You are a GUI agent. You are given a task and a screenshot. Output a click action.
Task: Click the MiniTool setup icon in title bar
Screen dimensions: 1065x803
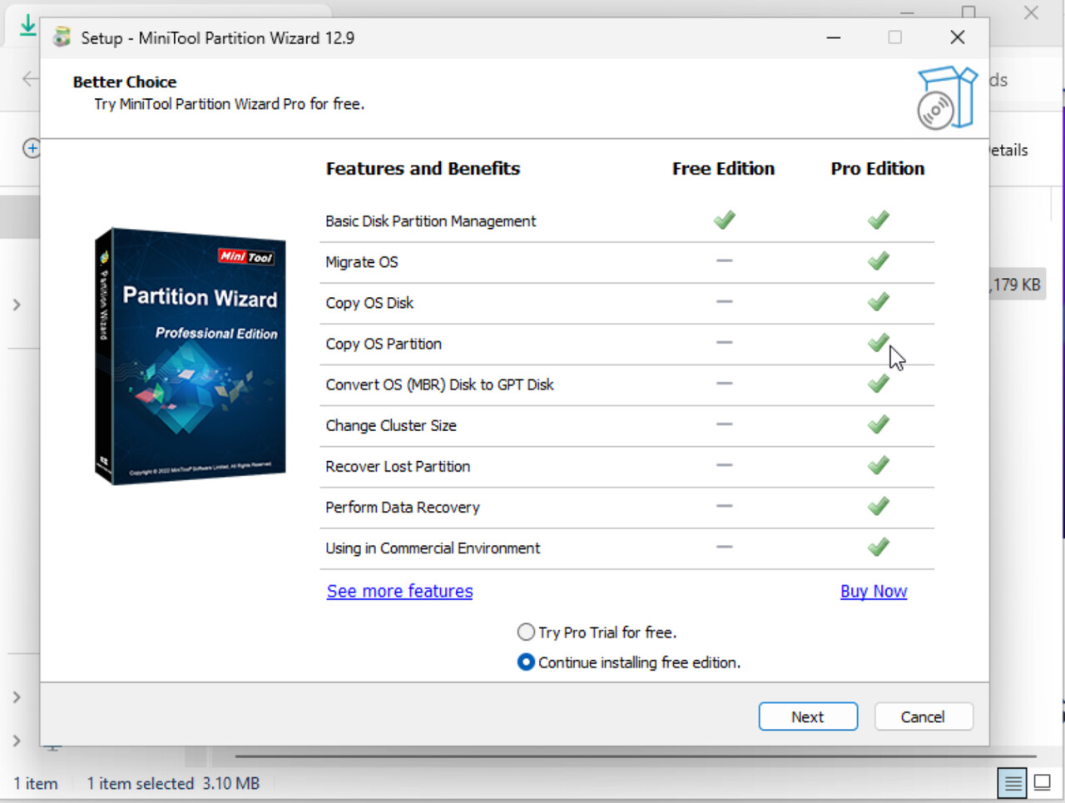point(62,37)
